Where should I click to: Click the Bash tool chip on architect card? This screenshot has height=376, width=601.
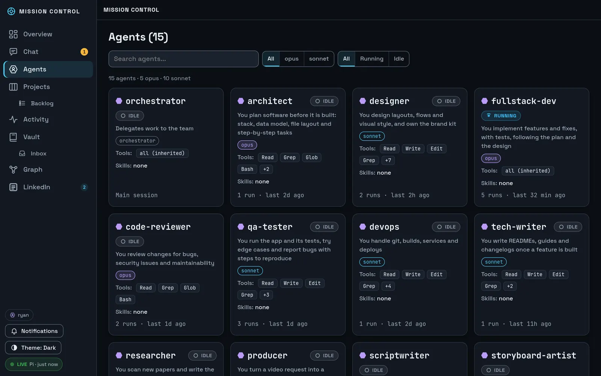247,169
